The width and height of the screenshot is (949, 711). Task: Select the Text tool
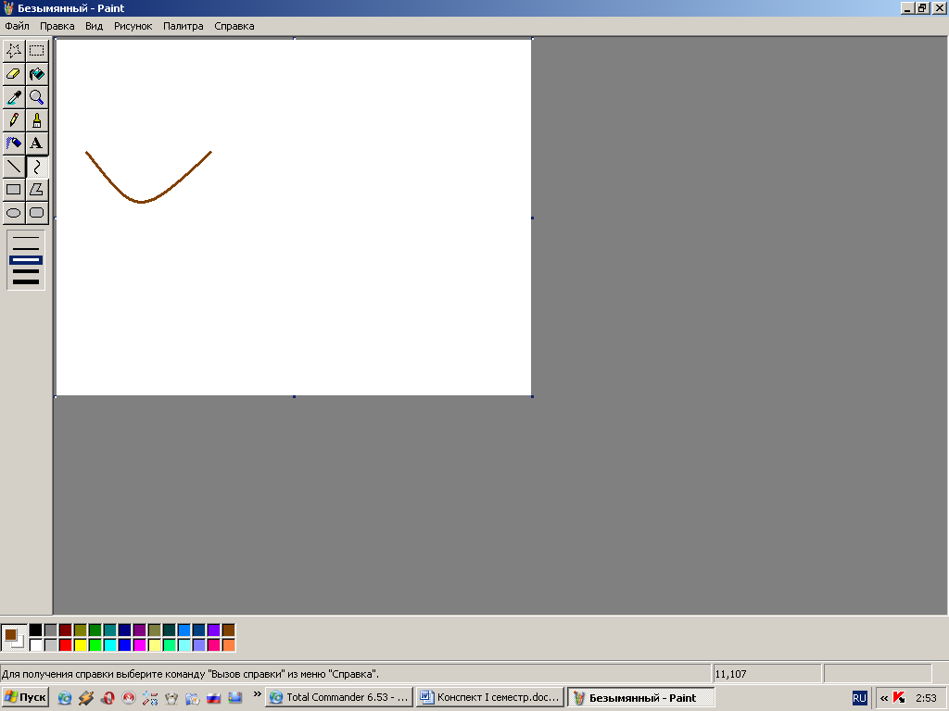37,143
